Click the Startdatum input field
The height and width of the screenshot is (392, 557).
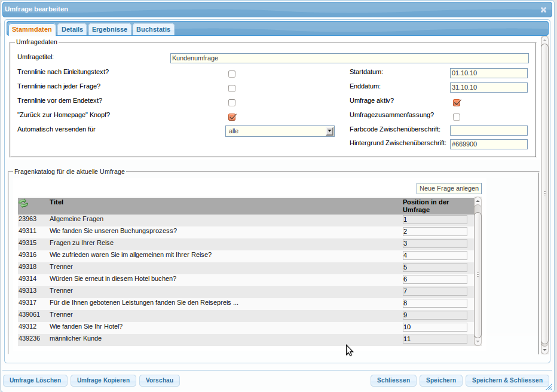coord(488,73)
